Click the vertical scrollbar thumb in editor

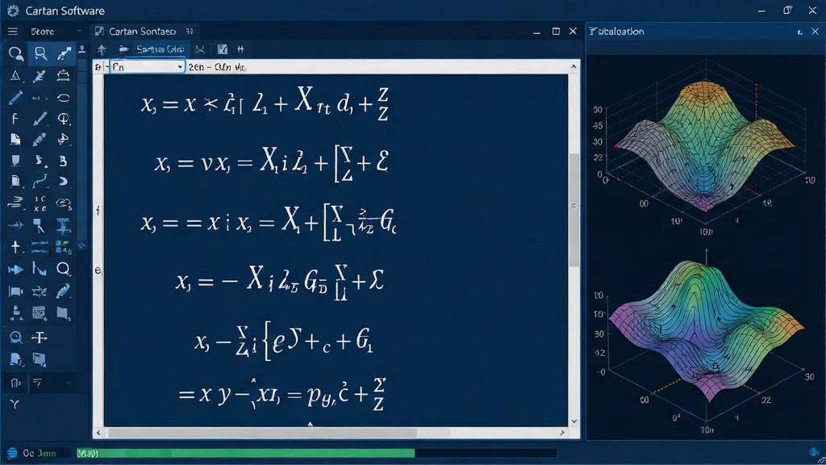coord(574,211)
